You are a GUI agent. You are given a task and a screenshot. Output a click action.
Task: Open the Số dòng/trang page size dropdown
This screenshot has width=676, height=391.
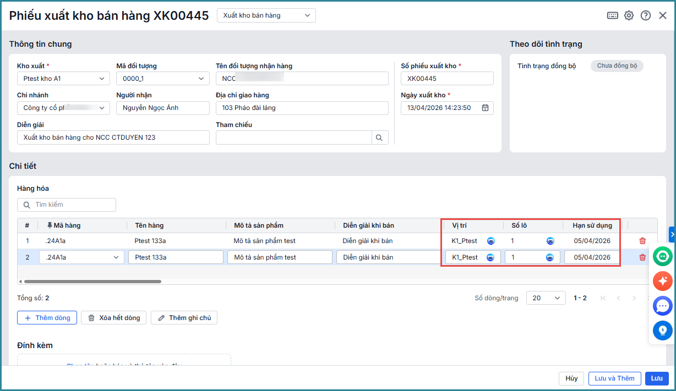tap(546, 298)
